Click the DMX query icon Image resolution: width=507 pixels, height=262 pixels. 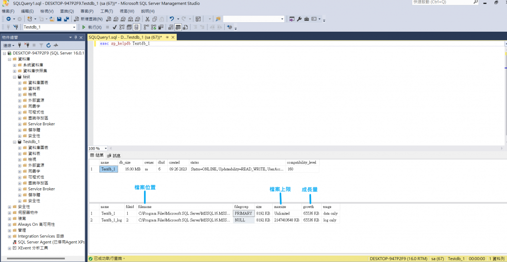(x=123, y=19)
